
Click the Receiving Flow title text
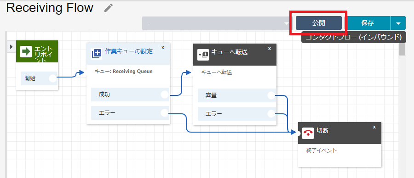point(50,8)
